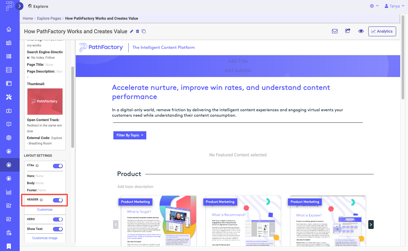
Task: Open sharing options with the share arrow icon
Action: click(x=348, y=31)
